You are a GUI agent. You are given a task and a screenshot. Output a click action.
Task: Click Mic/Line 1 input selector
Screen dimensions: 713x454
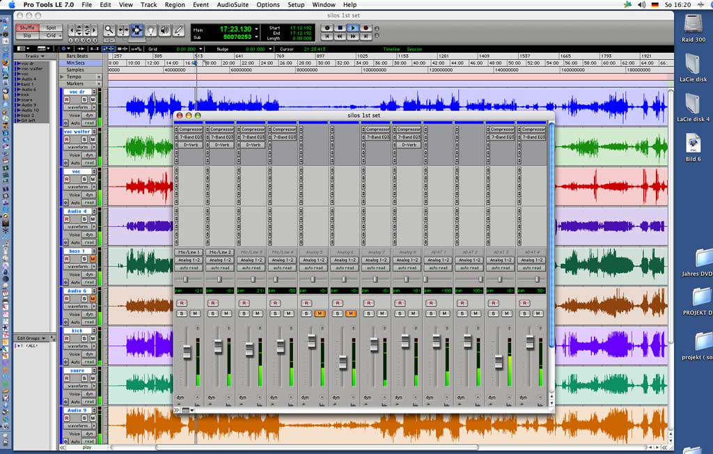(189, 252)
